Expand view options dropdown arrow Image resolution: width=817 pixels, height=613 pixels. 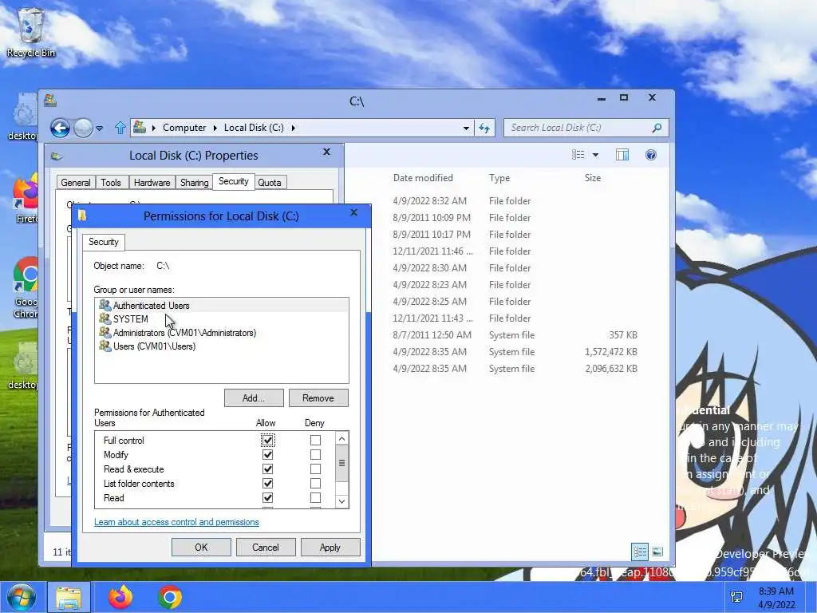pos(595,155)
